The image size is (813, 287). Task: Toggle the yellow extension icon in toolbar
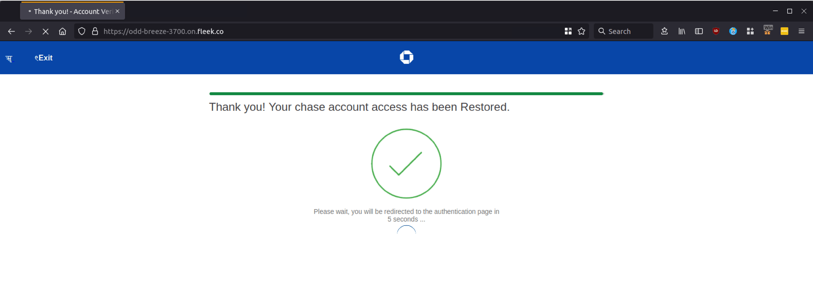tap(784, 31)
